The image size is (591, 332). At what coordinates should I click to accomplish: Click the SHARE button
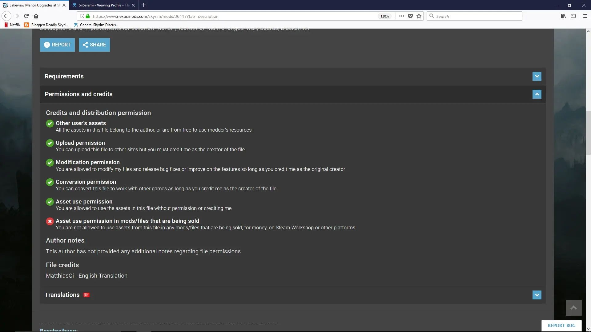click(x=94, y=45)
